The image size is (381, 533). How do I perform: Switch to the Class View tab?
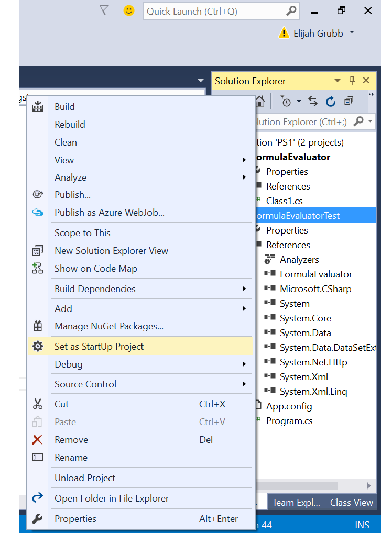[x=351, y=503]
